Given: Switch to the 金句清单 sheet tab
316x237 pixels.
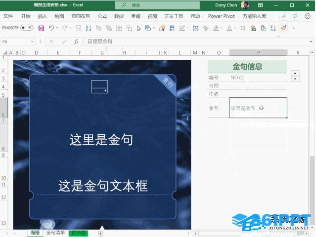Looking at the screenshot, I should [x=55, y=233].
